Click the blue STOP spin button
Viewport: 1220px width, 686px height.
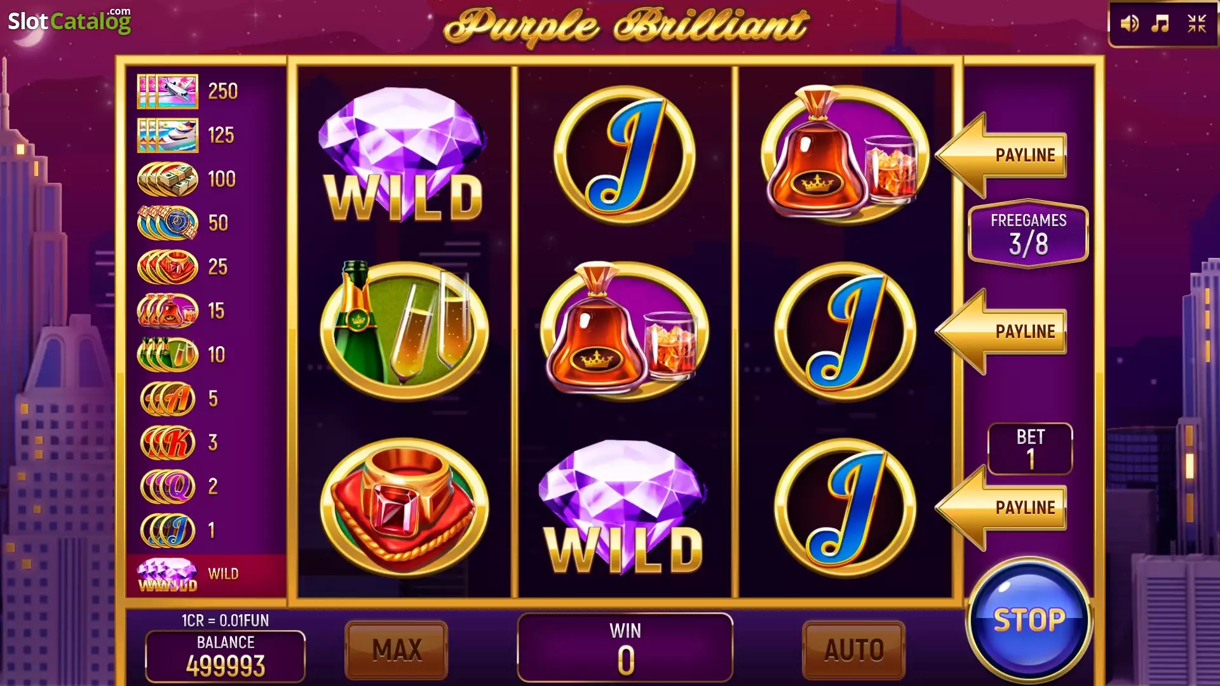click(1029, 620)
